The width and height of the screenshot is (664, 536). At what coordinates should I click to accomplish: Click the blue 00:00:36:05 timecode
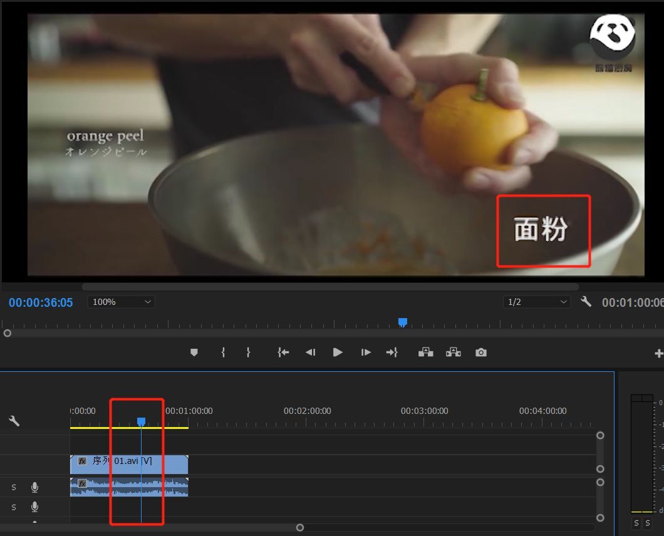pos(41,302)
